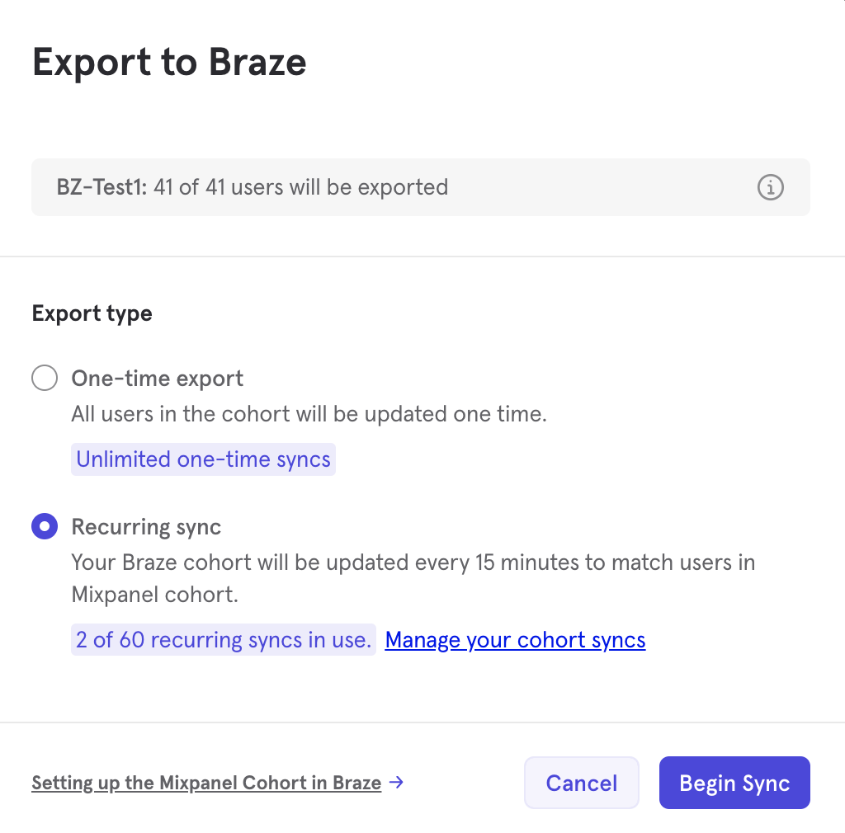Screen dimensions: 845x833
Task: Click the "All users in the cohort" description
Action: pyautogui.click(x=309, y=414)
